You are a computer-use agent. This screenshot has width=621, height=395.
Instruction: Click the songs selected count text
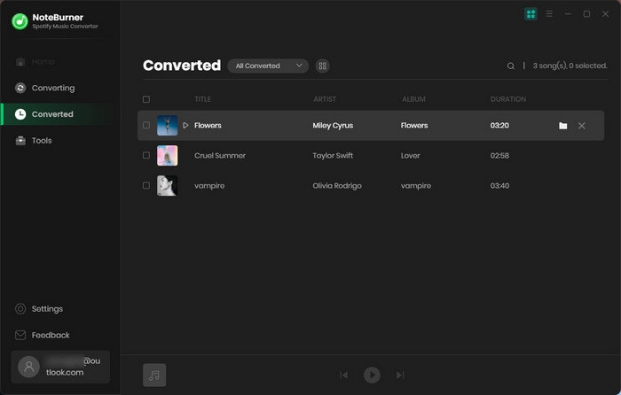point(570,66)
